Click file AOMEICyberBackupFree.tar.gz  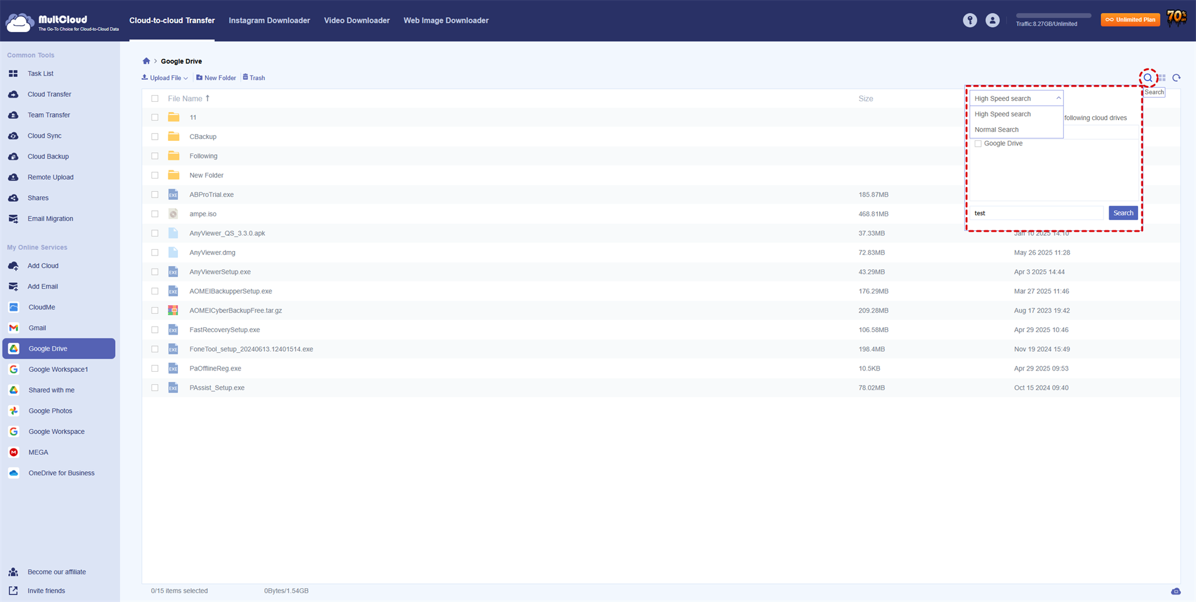236,311
